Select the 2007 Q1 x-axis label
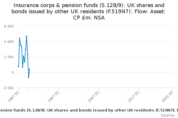Screen dimensions: 178x118 [x=94, y=96]
